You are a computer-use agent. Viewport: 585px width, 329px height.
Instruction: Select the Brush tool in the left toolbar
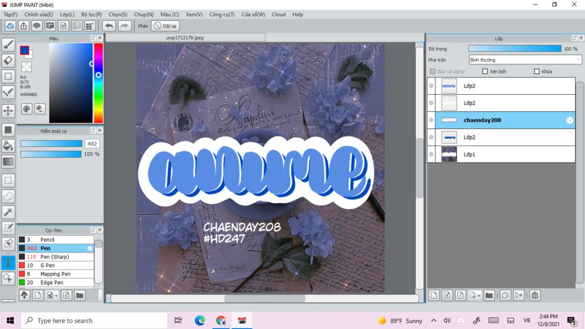click(x=8, y=45)
